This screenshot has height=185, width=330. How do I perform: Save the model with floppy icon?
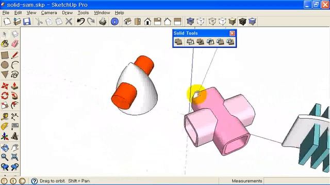tap(27, 22)
